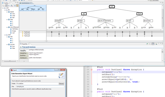Click Browse in Export wizard

click(61, 84)
